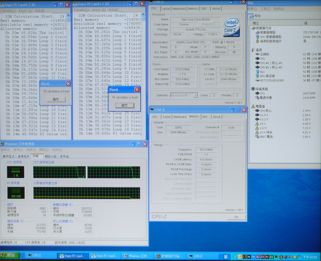Click the 欄位 column header in EVEREST
This screenshot has height=261, width=321.
click(x=255, y=23)
